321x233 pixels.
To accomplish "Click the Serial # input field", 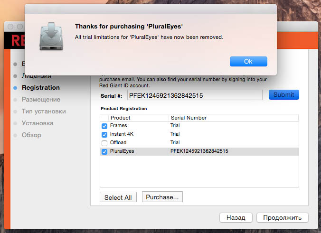I will [x=195, y=95].
